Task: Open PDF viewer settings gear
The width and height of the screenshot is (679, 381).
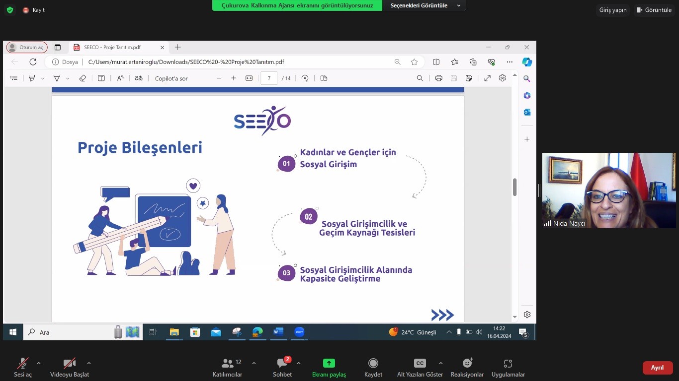Action: pyautogui.click(x=503, y=78)
